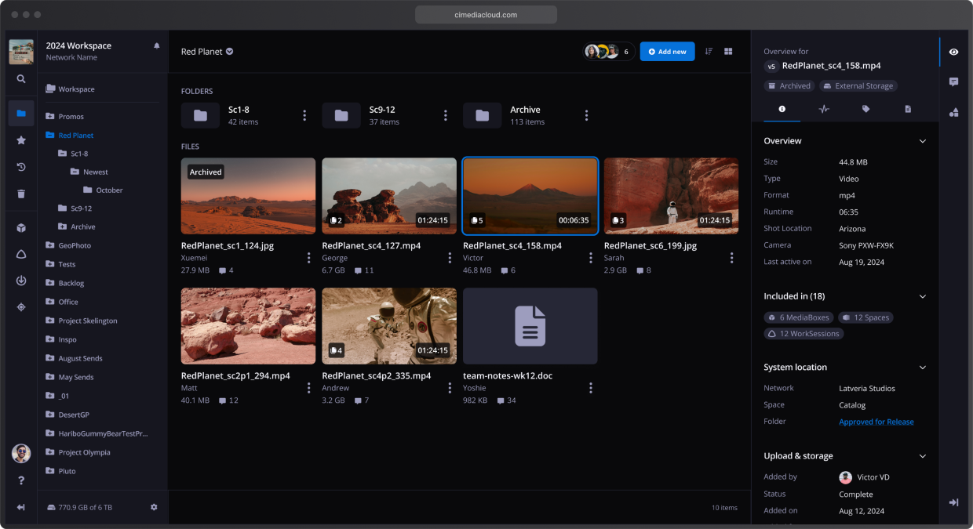
Task: Click the Archived tag chip in details
Action: pyautogui.click(x=789, y=86)
